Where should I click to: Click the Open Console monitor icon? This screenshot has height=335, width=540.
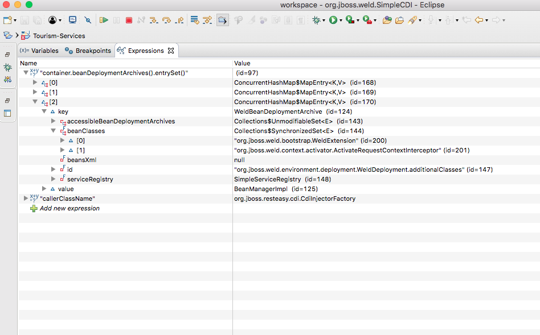click(x=72, y=20)
